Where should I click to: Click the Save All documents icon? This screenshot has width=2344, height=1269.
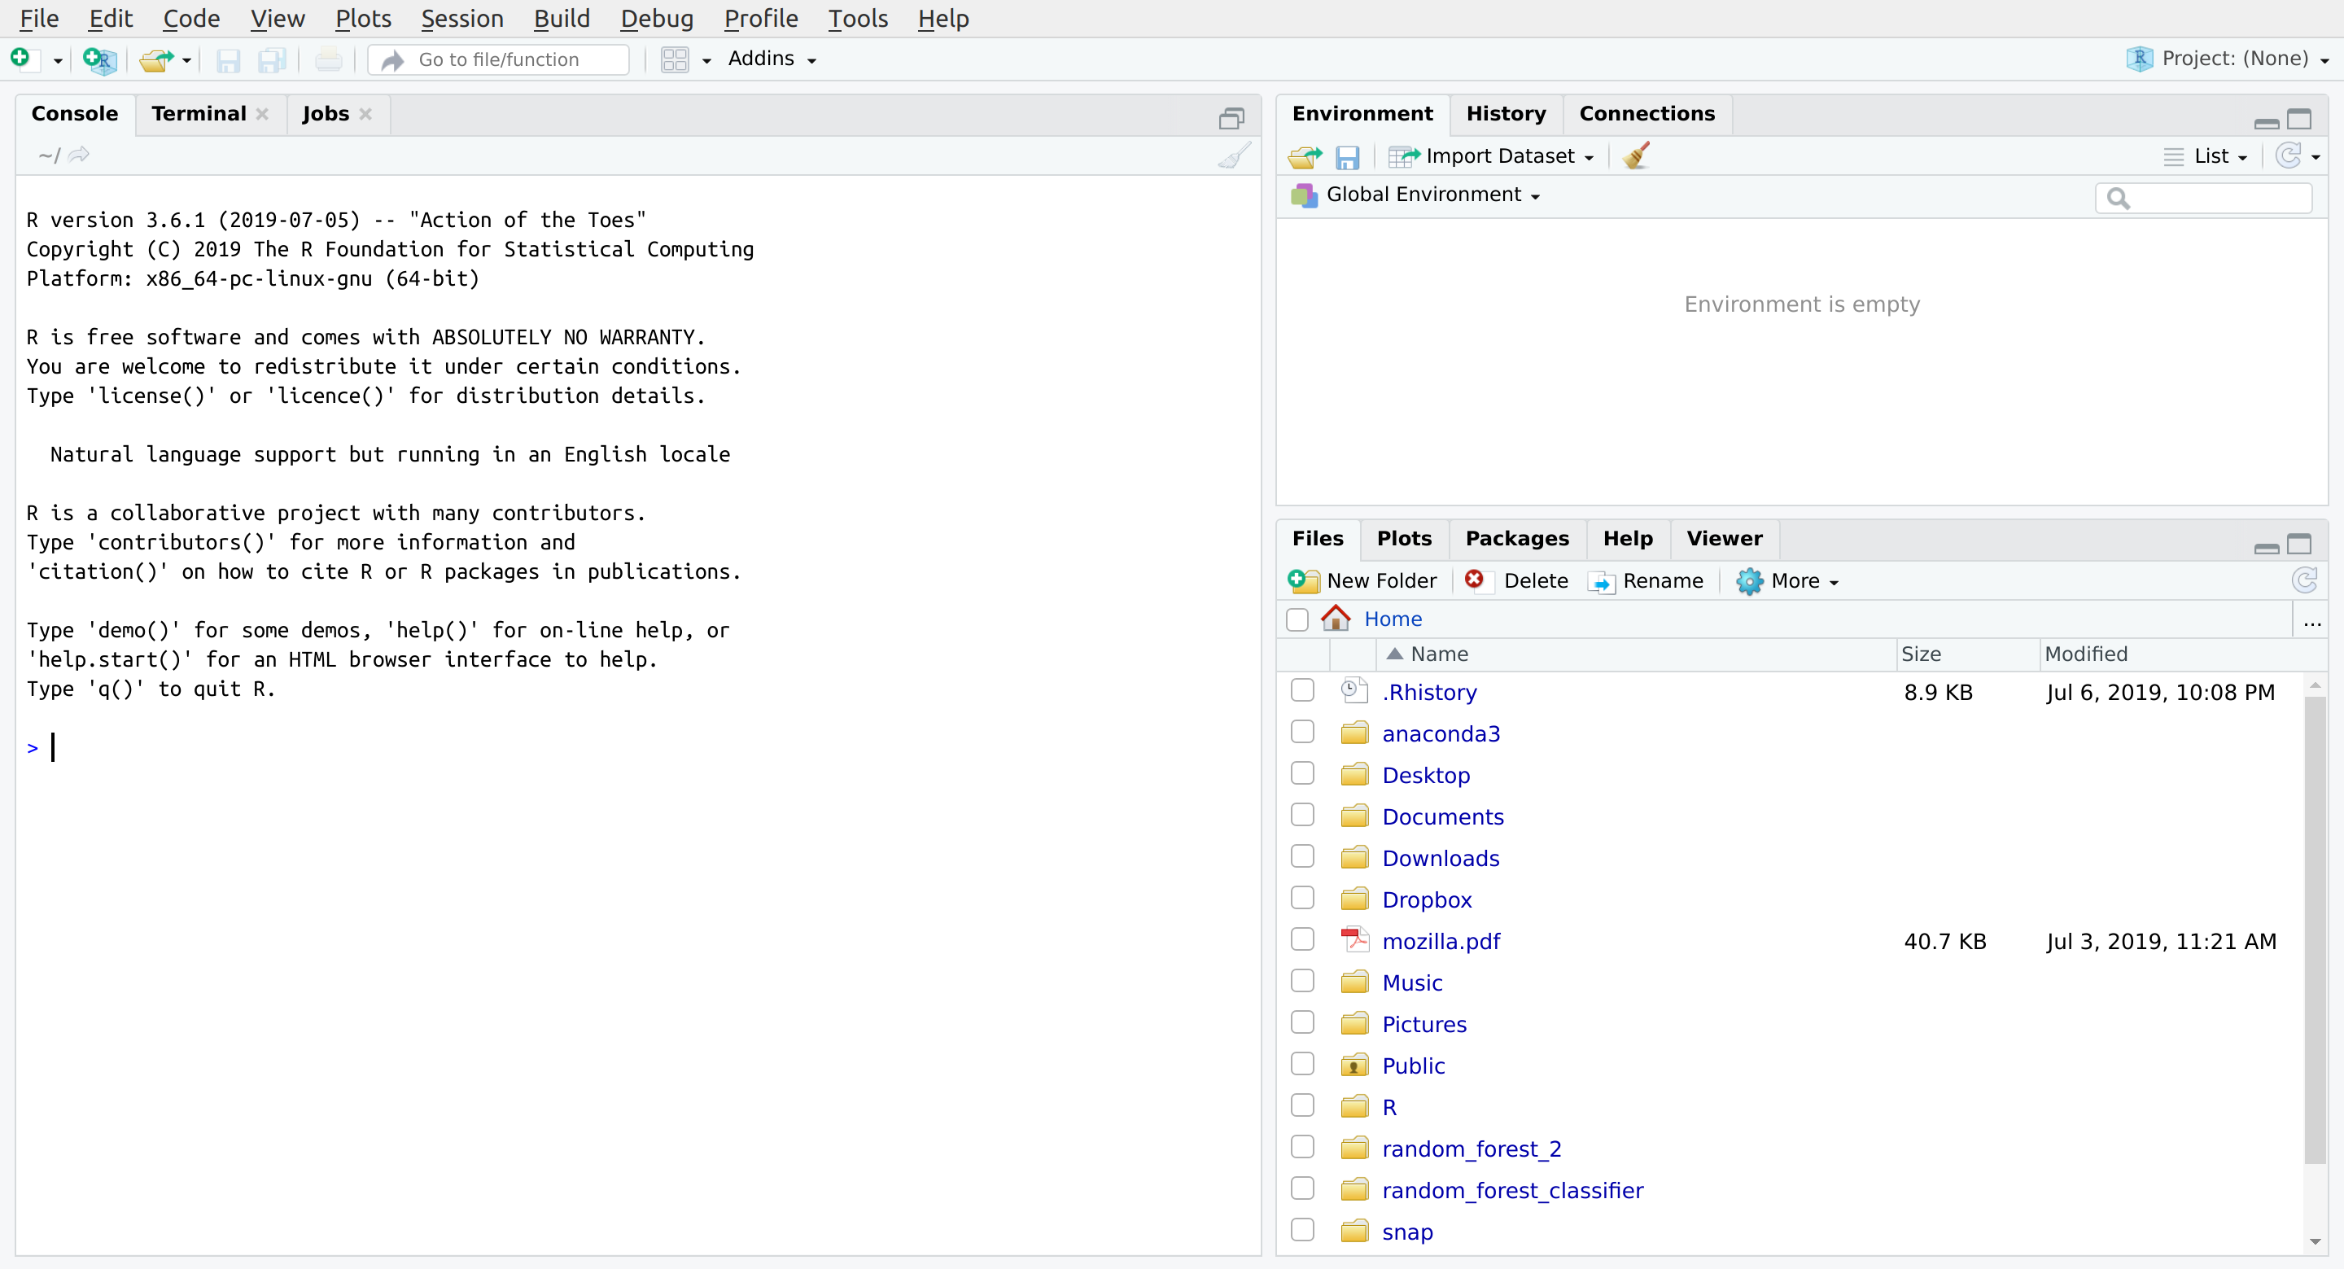pos(272,60)
